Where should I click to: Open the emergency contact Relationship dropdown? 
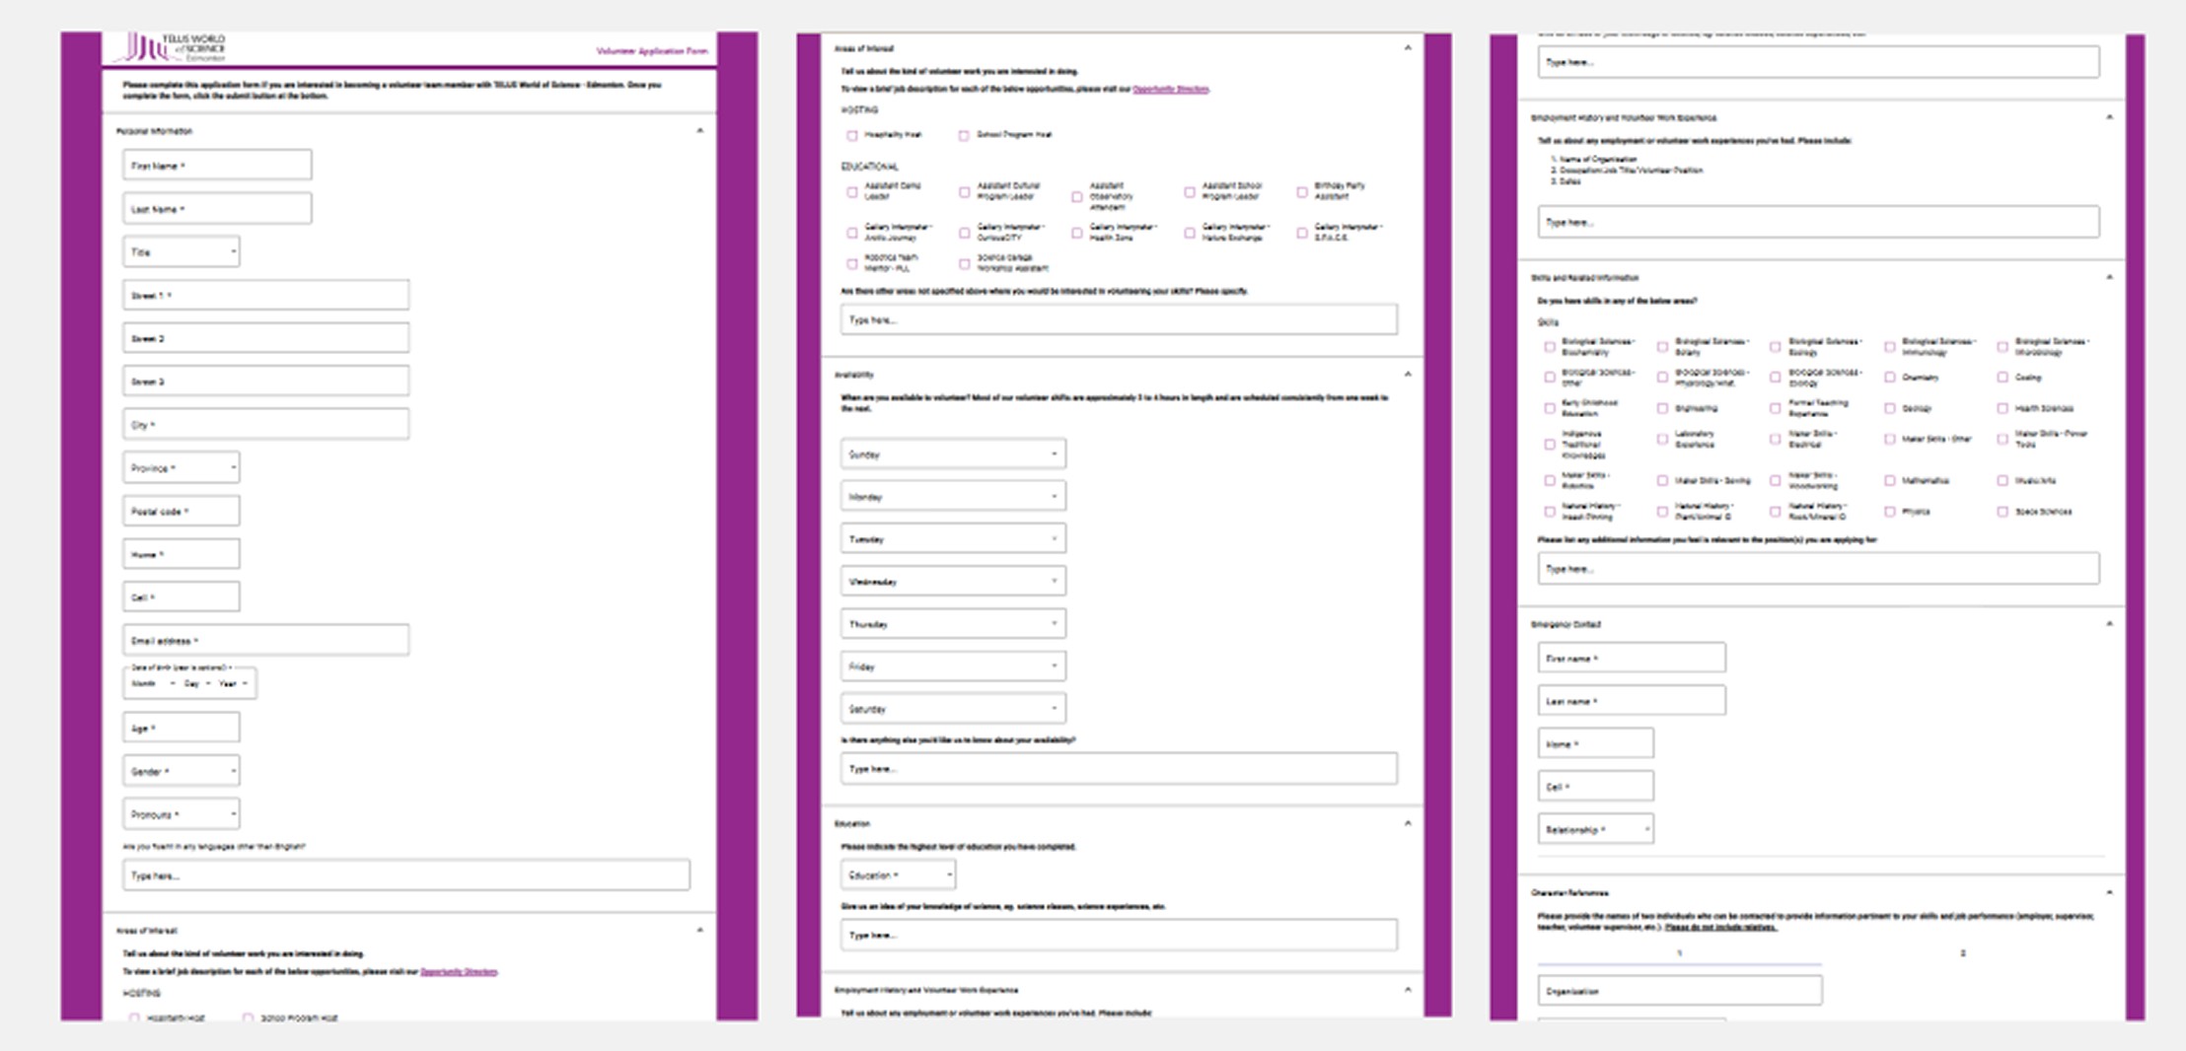click(1596, 829)
